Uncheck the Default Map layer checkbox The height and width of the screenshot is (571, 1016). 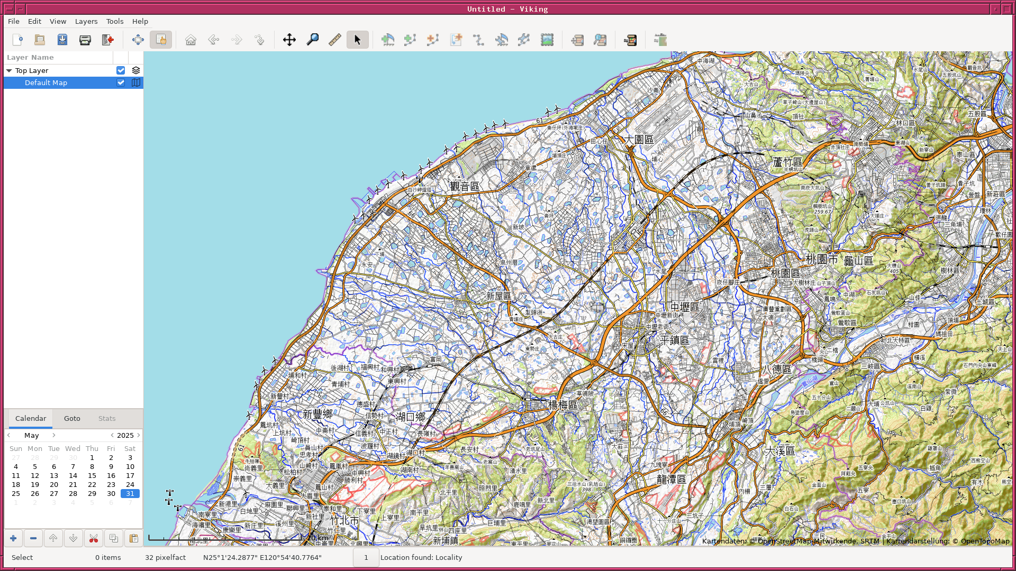[121, 82]
